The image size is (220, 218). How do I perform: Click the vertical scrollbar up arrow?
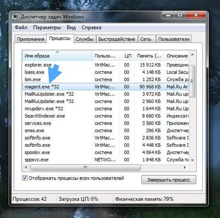[x=193, y=54]
